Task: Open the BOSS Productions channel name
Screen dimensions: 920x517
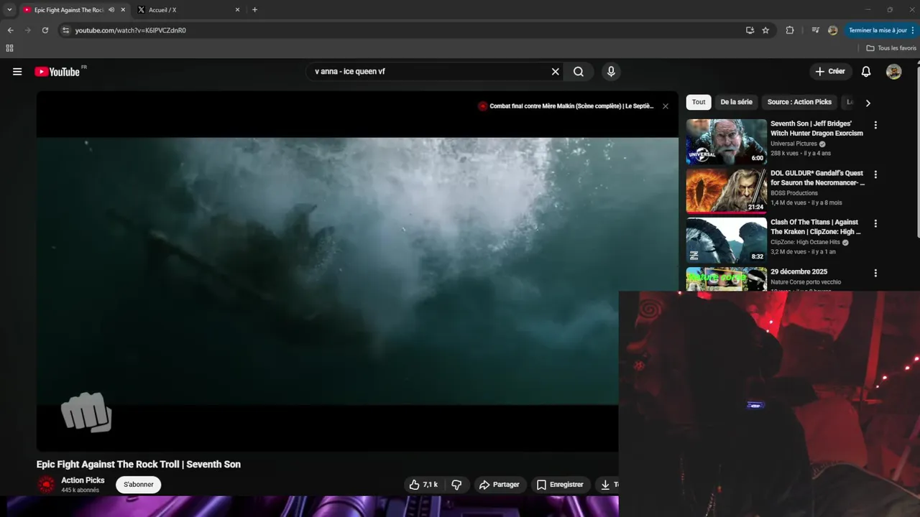Action: 794,193
